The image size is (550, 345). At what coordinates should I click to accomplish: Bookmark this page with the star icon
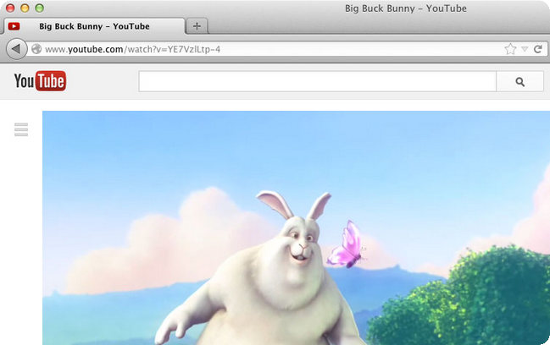(510, 49)
